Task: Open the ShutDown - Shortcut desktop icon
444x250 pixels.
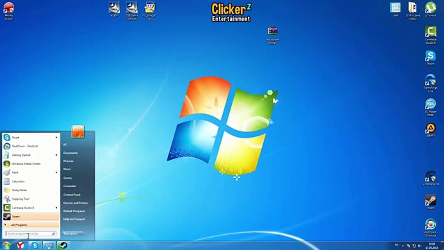Action: pos(430,228)
